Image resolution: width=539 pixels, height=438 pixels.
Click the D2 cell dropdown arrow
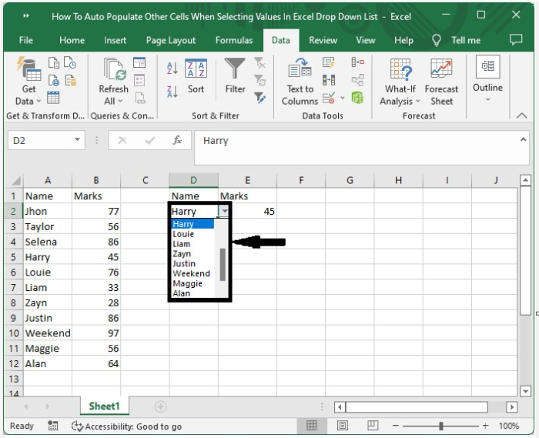(x=224, y=211)
